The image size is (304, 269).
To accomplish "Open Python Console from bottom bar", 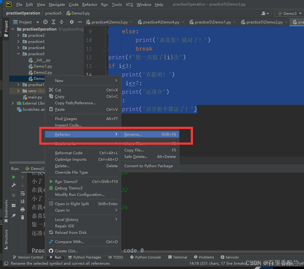I will point(145,257).
